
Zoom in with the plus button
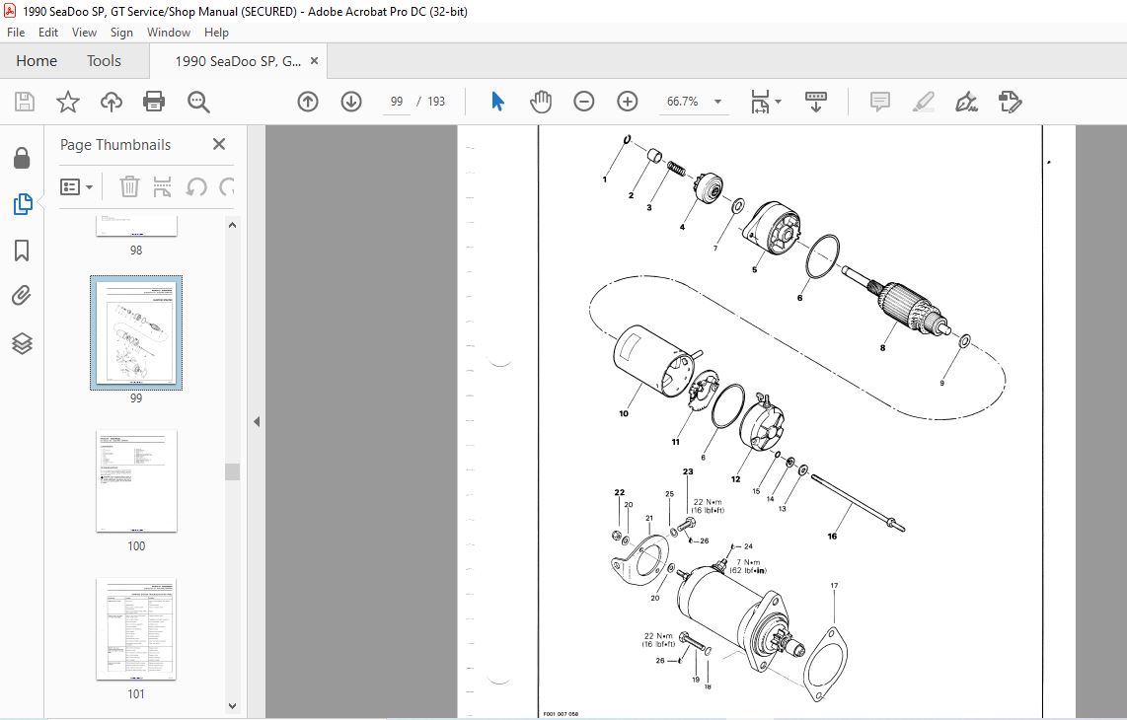[x=628, y=102]
